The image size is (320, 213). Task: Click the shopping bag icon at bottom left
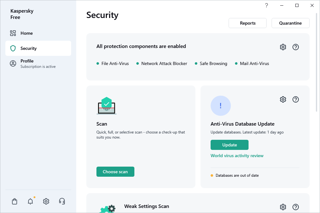tap(14, 201)
